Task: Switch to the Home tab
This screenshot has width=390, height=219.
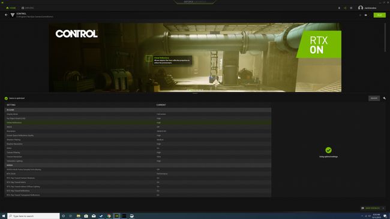Action: 11,8
